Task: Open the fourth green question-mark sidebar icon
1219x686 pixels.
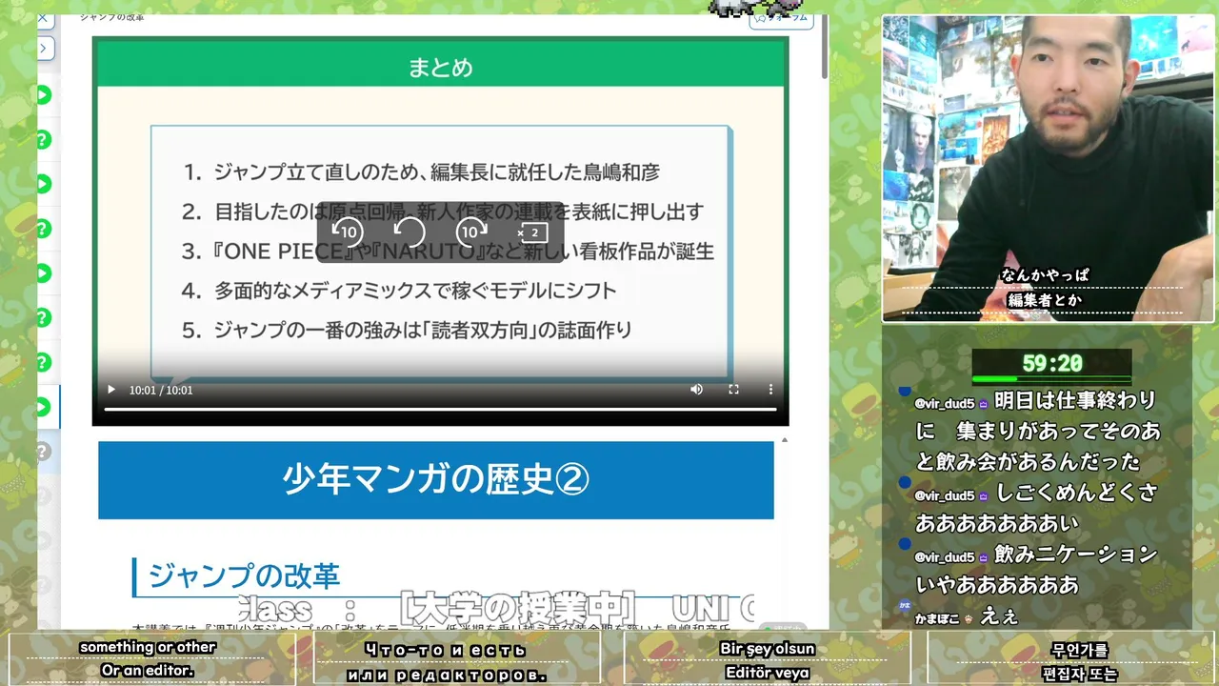Action: pyautogui.click(x=43, y=362)
